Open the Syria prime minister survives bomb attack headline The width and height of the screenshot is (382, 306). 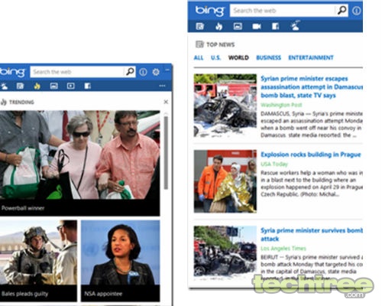pyautogui.click(x=312, y=235)
